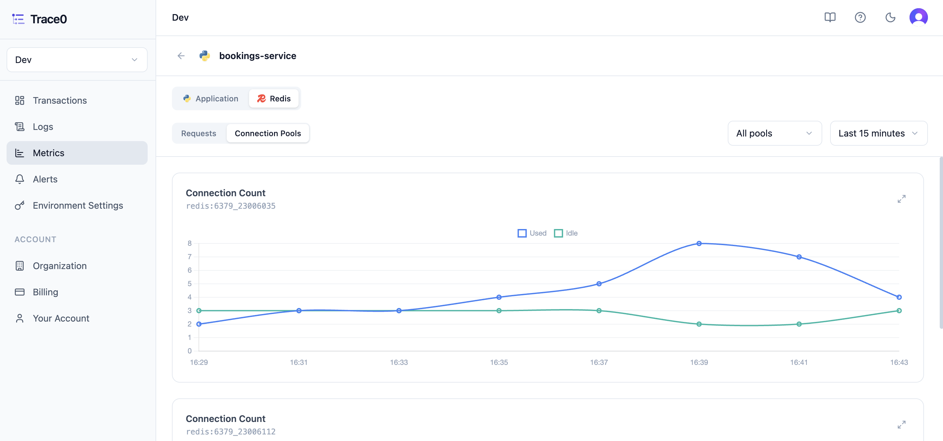Click the page vertical scrollbar
The width and height of the screenshot is (943, 441).
[941, 243]
